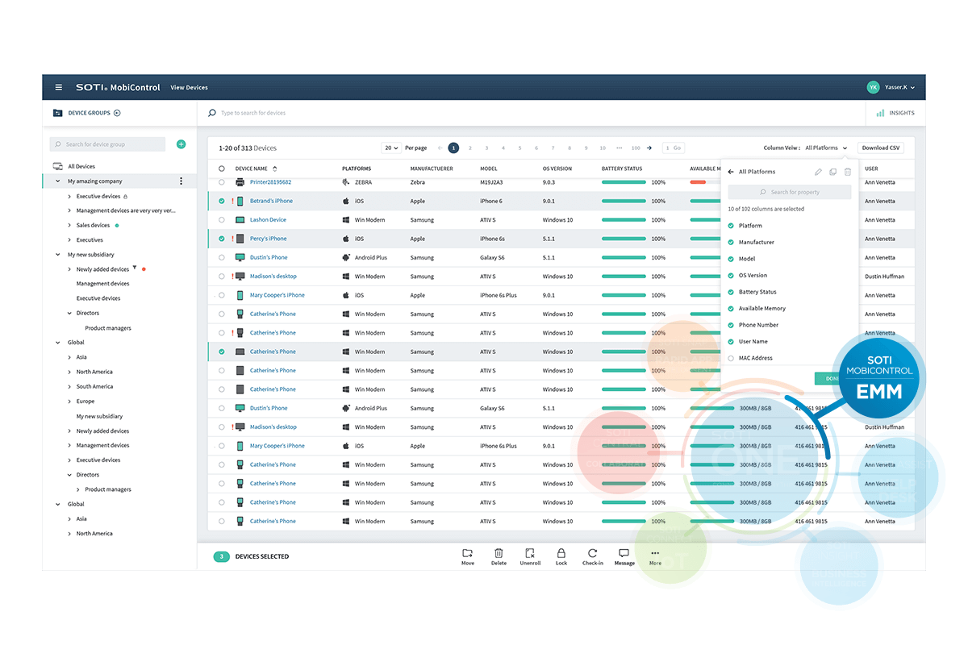The width and height of the screenshot is (968, 645).
Task: Click the printer icon for Printer28195682
Action: pyautogui.click(x=240, y=182)
